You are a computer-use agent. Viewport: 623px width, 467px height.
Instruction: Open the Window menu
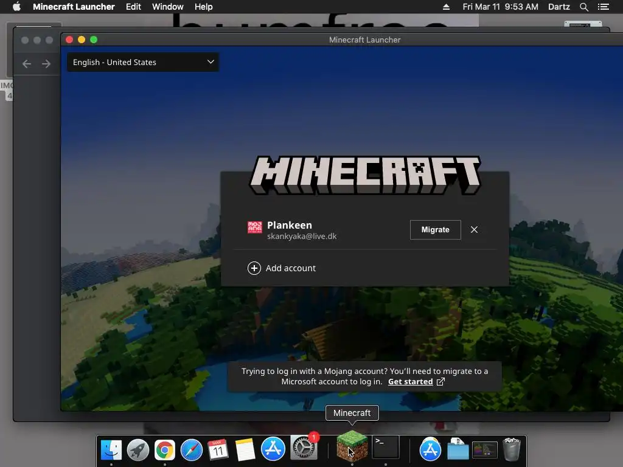point(168,7)
